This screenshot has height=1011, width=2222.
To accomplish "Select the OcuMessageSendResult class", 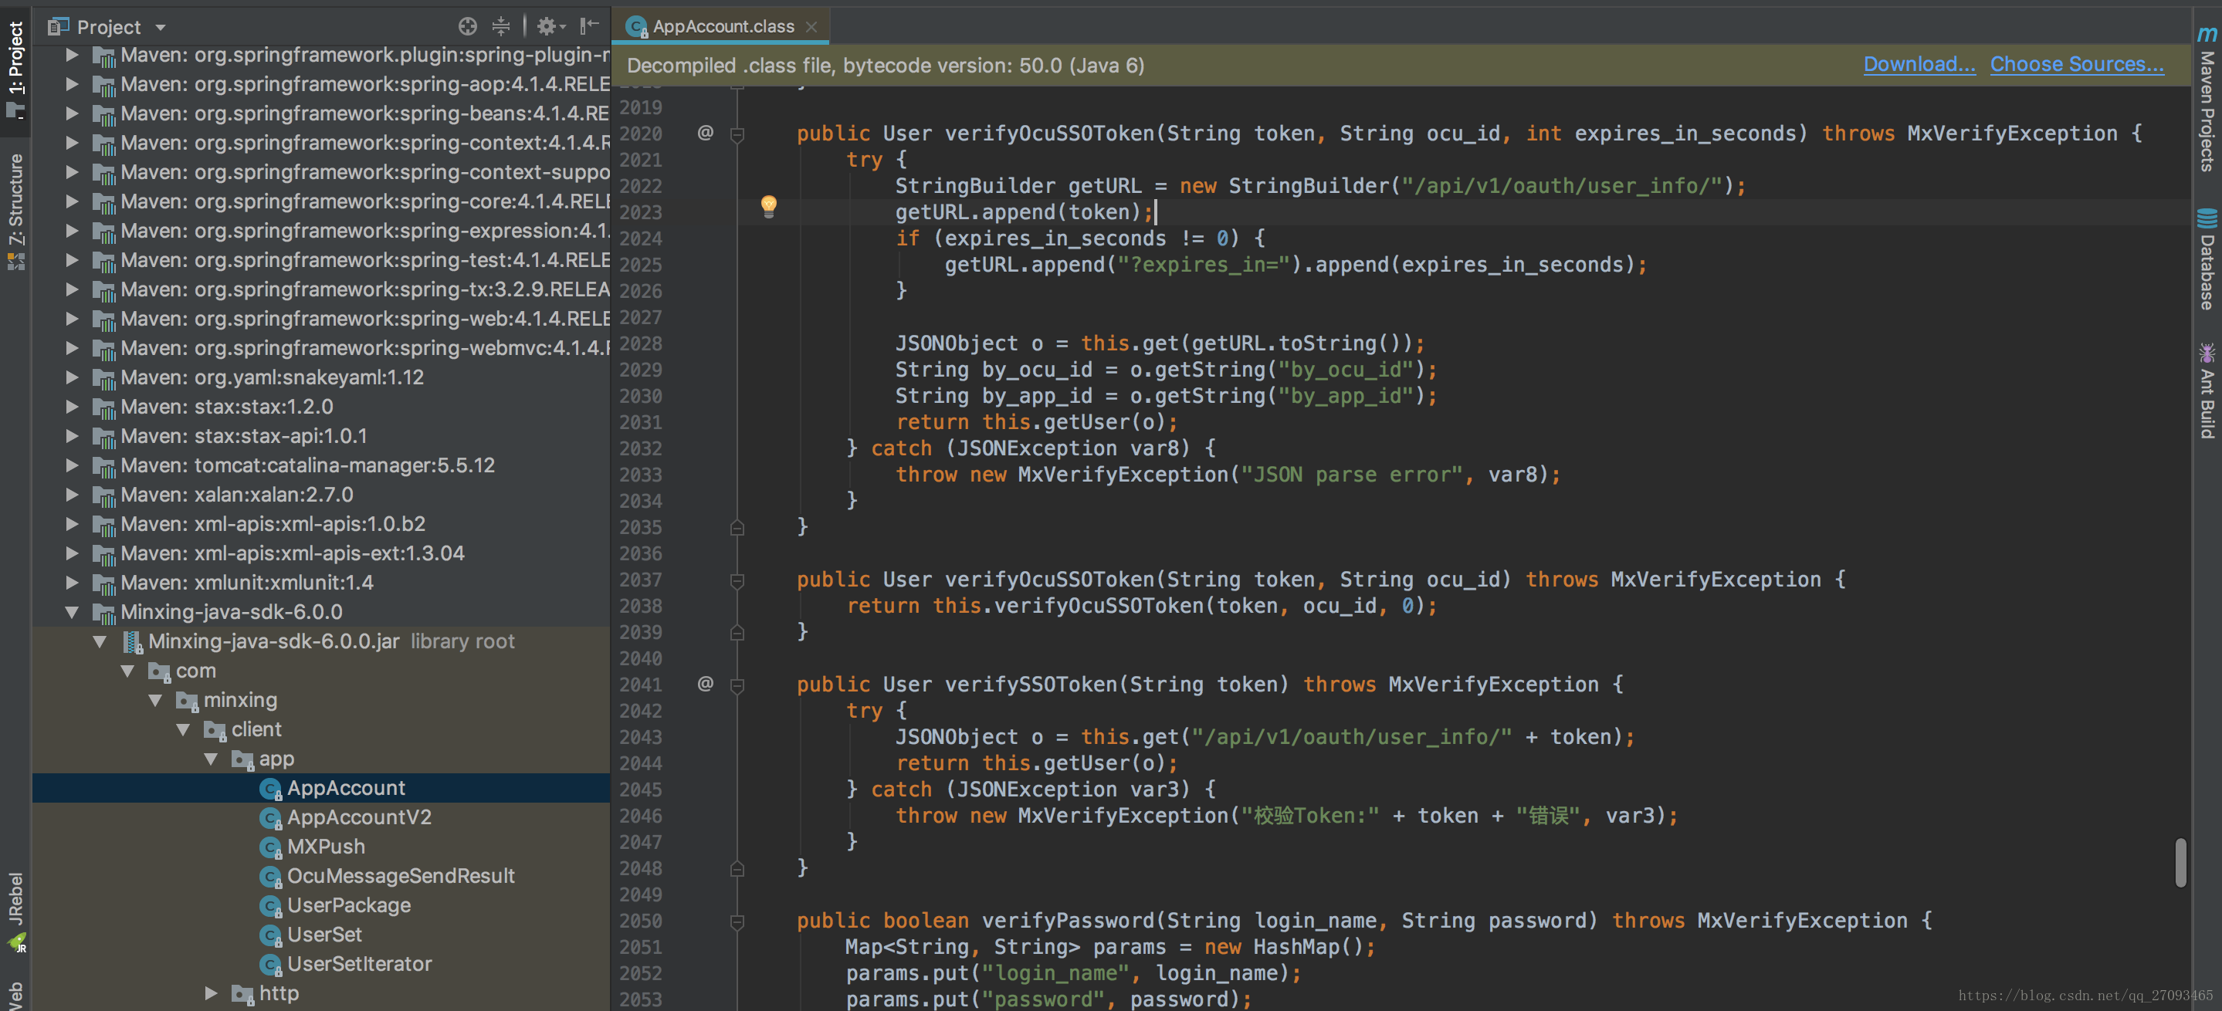I will [x=400, y=876].
